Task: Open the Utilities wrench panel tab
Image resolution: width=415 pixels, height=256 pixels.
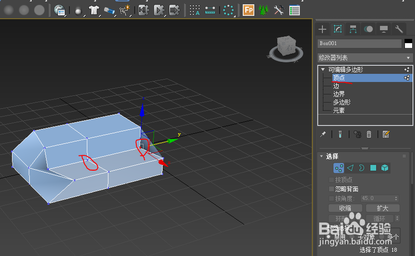Action: (x=399, y=29)
